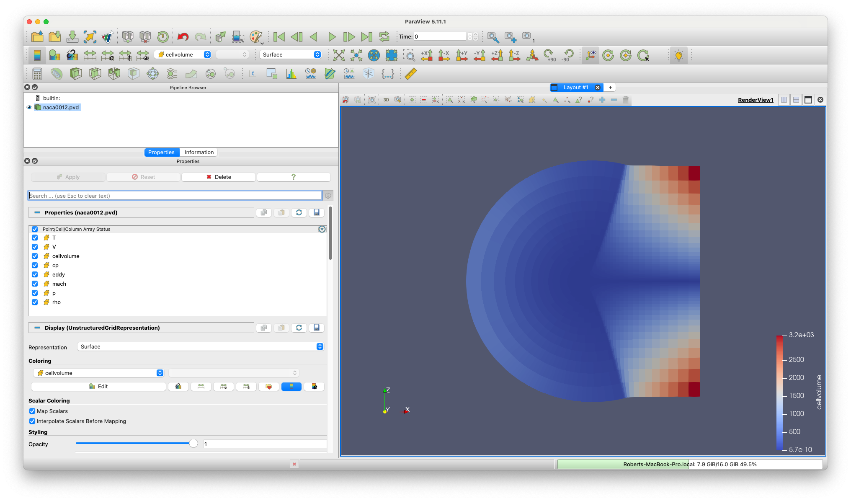
Task: Uncheck the eddy array checkbox
Action: pos(35,274)
